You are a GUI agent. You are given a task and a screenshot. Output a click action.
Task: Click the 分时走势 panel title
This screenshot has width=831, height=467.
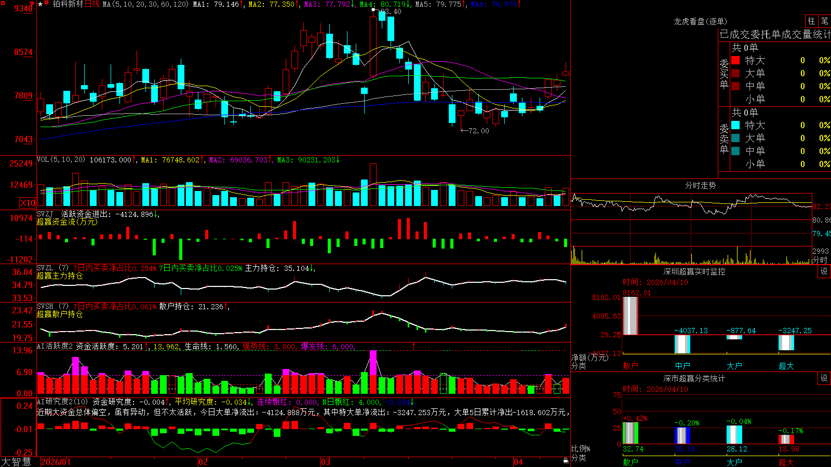700,185
